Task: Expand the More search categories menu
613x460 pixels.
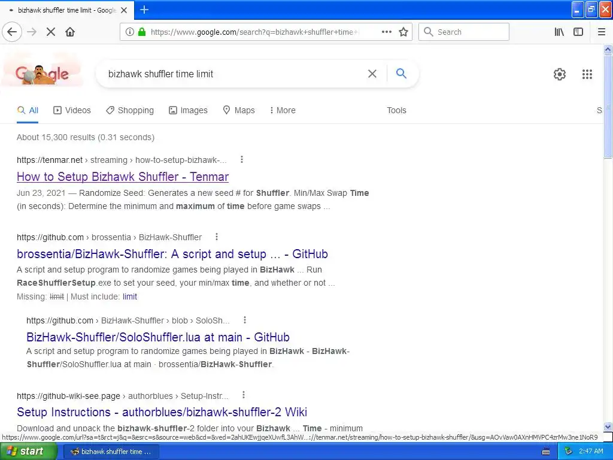Action: [x=283, y=110]
